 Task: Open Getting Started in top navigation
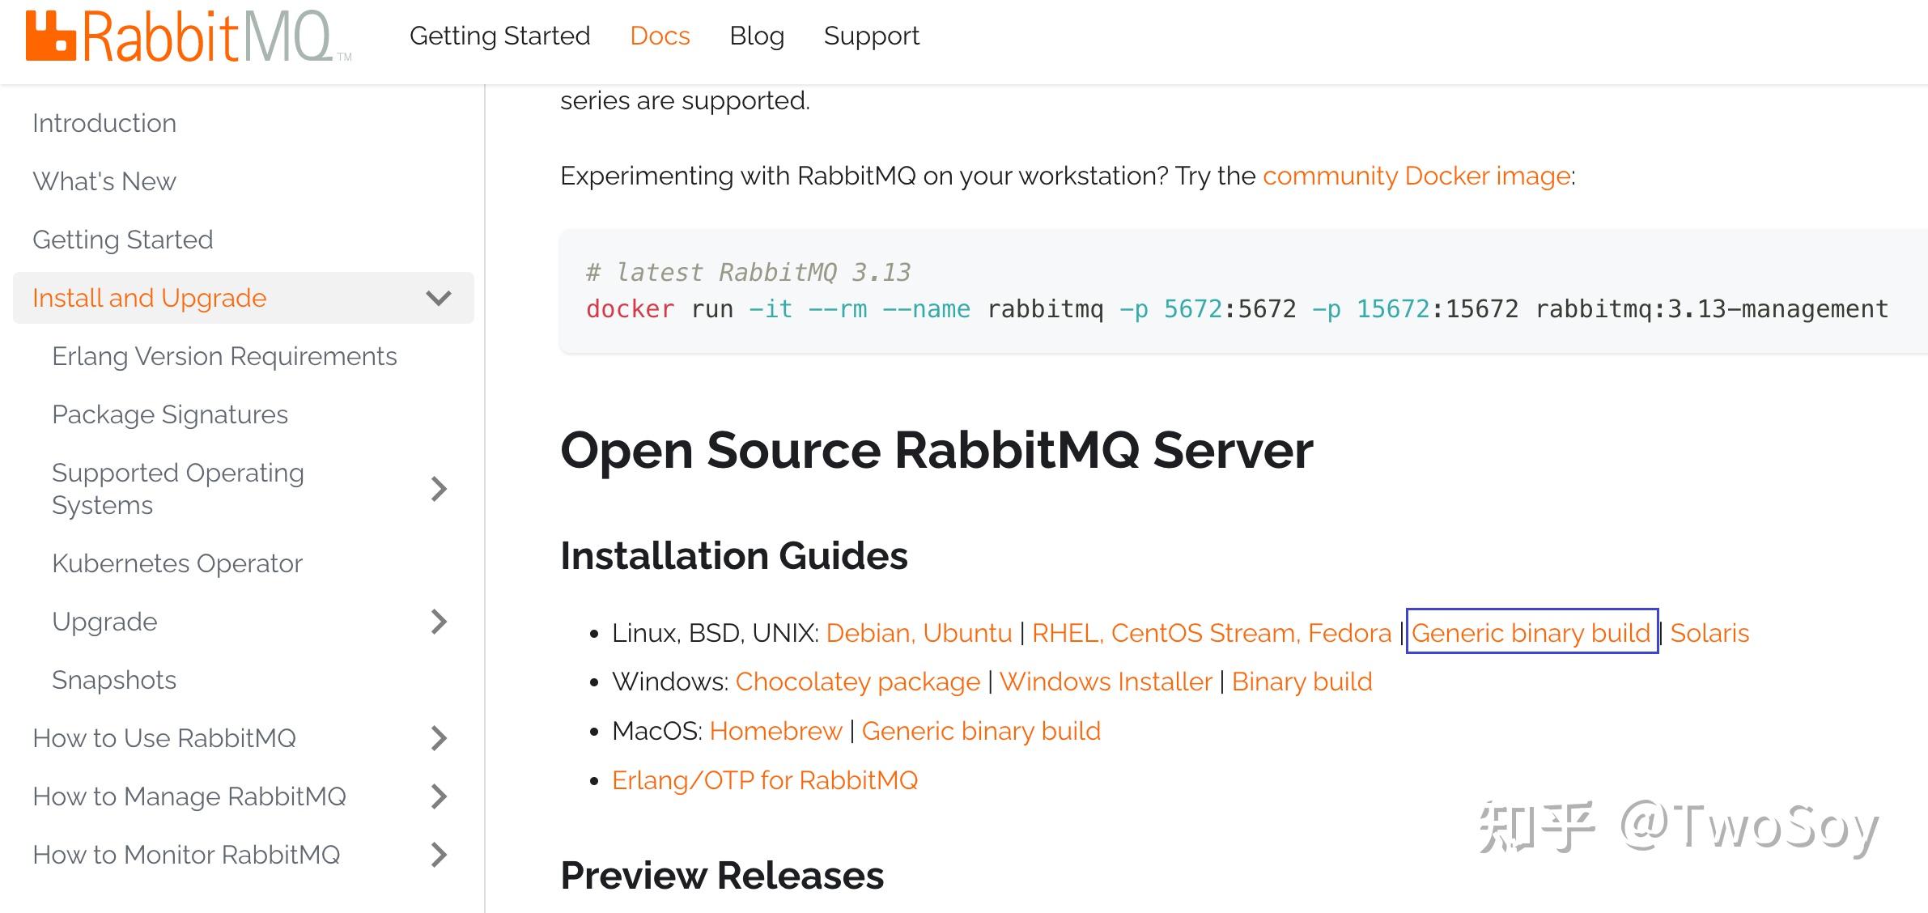(499, 36)
